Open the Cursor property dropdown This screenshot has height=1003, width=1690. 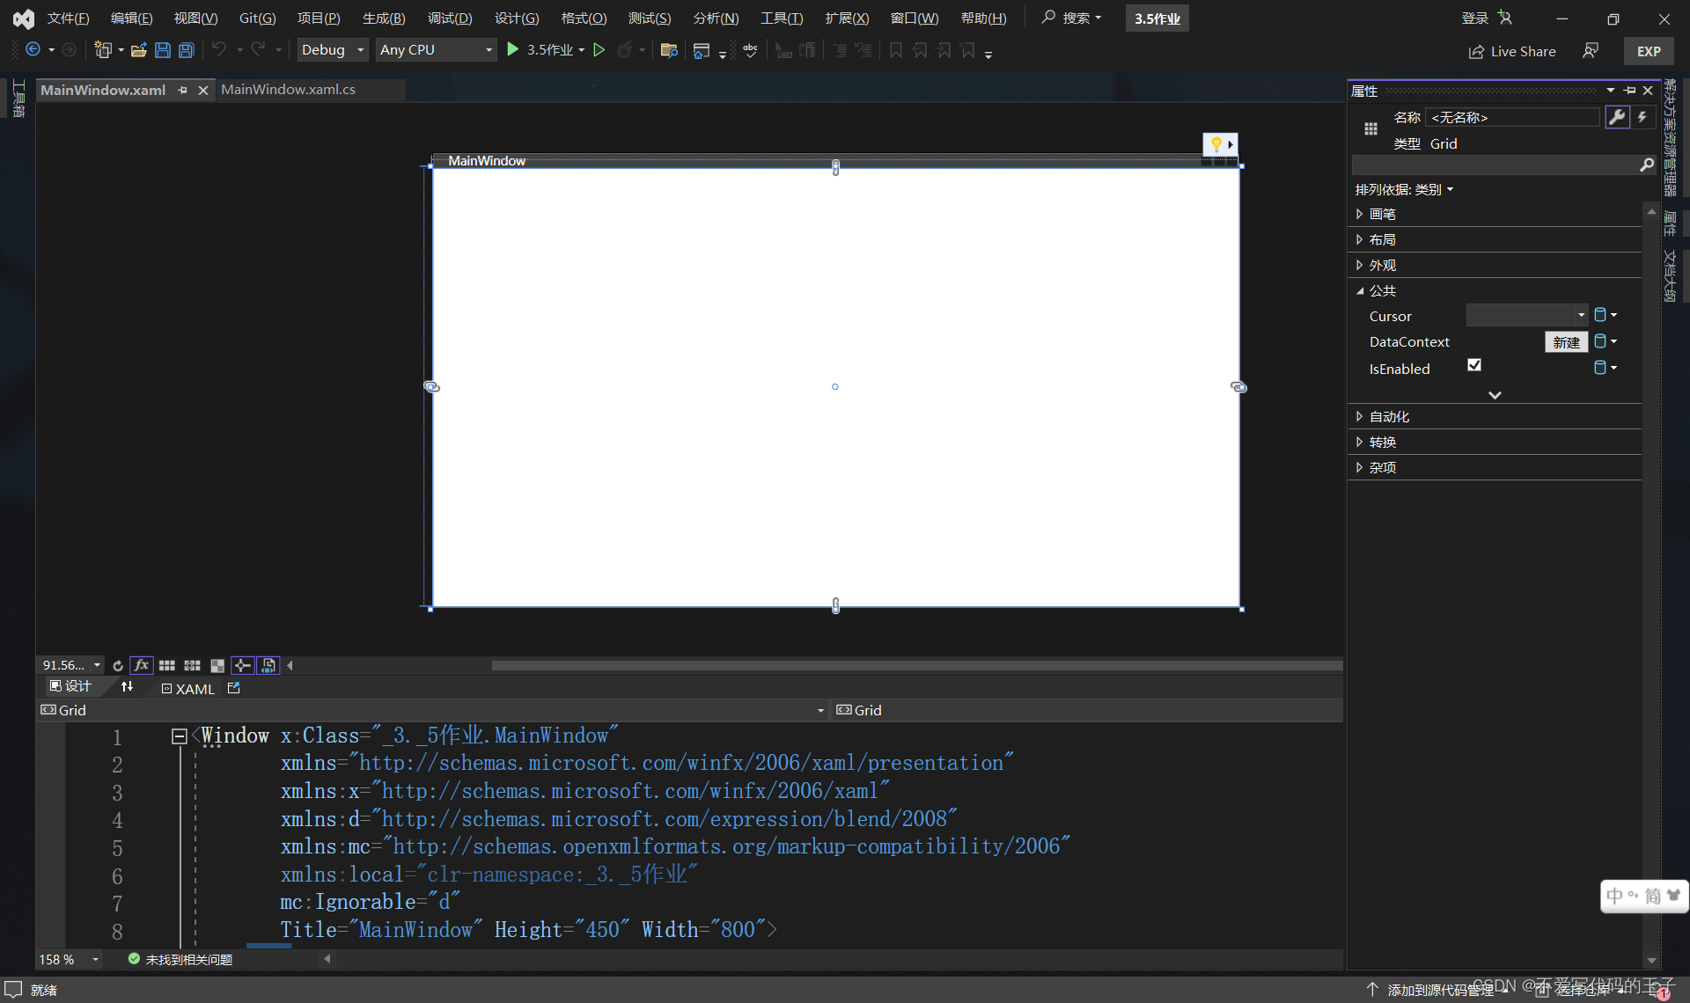click(1581, 315)
